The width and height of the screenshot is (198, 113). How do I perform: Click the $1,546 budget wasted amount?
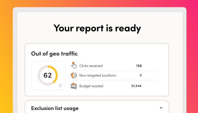[136, 86]
